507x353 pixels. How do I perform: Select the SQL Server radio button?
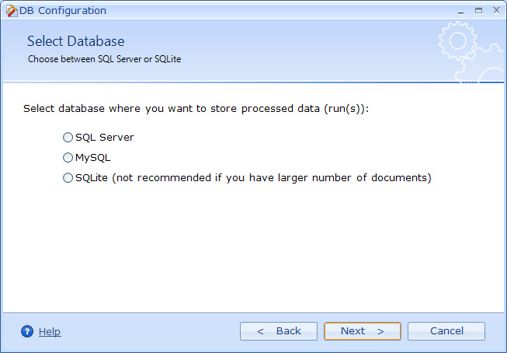coord(68,138)
